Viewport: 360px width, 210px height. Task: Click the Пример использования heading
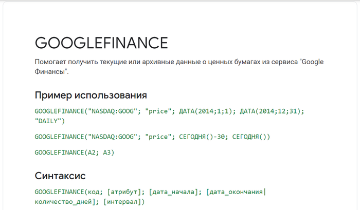click(91, 95)
